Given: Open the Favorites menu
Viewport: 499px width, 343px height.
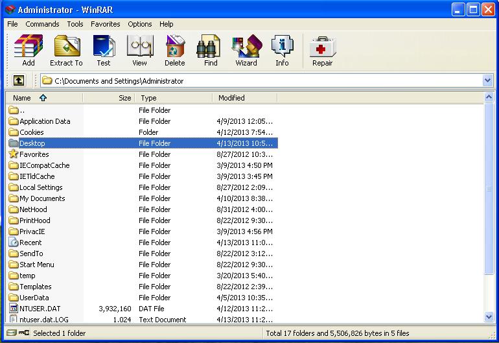Looking at the screenshot, I should click(x=106, y=24).
